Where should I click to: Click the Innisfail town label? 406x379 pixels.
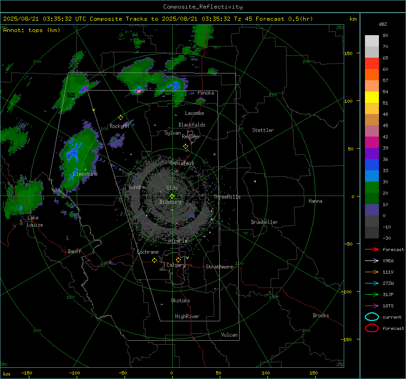182,163
